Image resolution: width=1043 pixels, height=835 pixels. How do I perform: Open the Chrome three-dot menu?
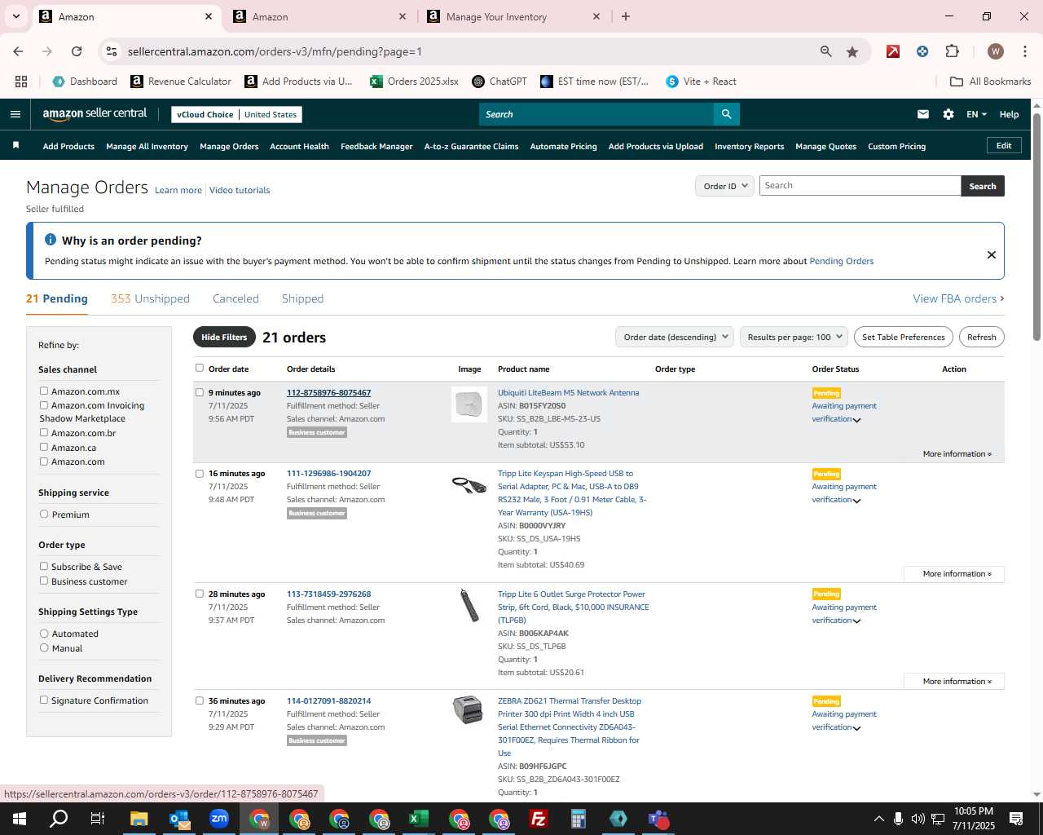click(x=1024, y=51)
